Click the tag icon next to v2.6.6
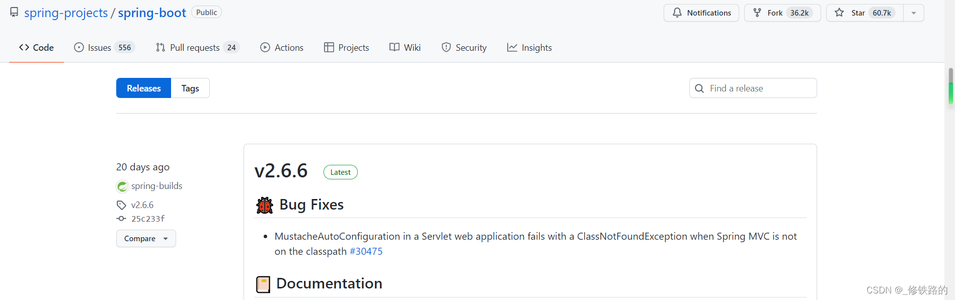 [x=121, y=205]
